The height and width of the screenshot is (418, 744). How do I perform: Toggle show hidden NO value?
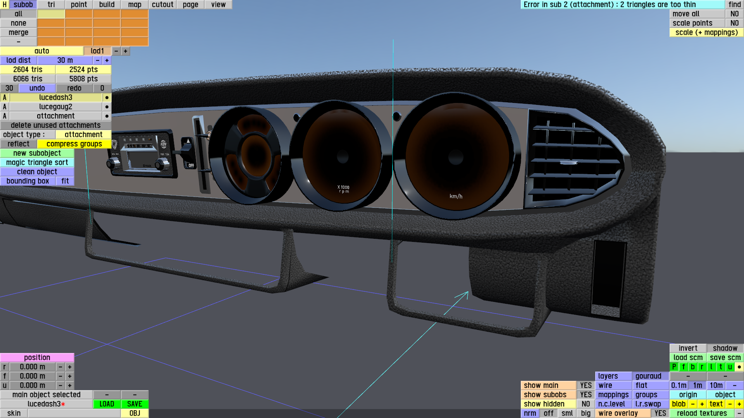click(x=586, y=404)
